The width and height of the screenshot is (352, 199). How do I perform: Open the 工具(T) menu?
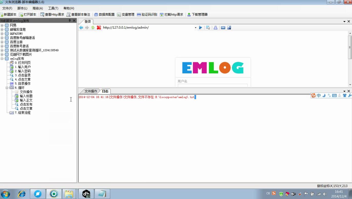pos(53,8)
